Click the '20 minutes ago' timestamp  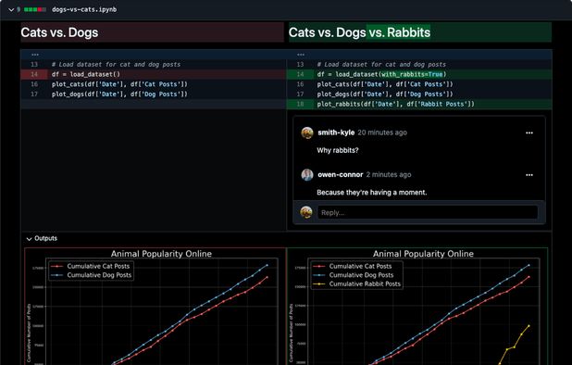coord(382,132)
